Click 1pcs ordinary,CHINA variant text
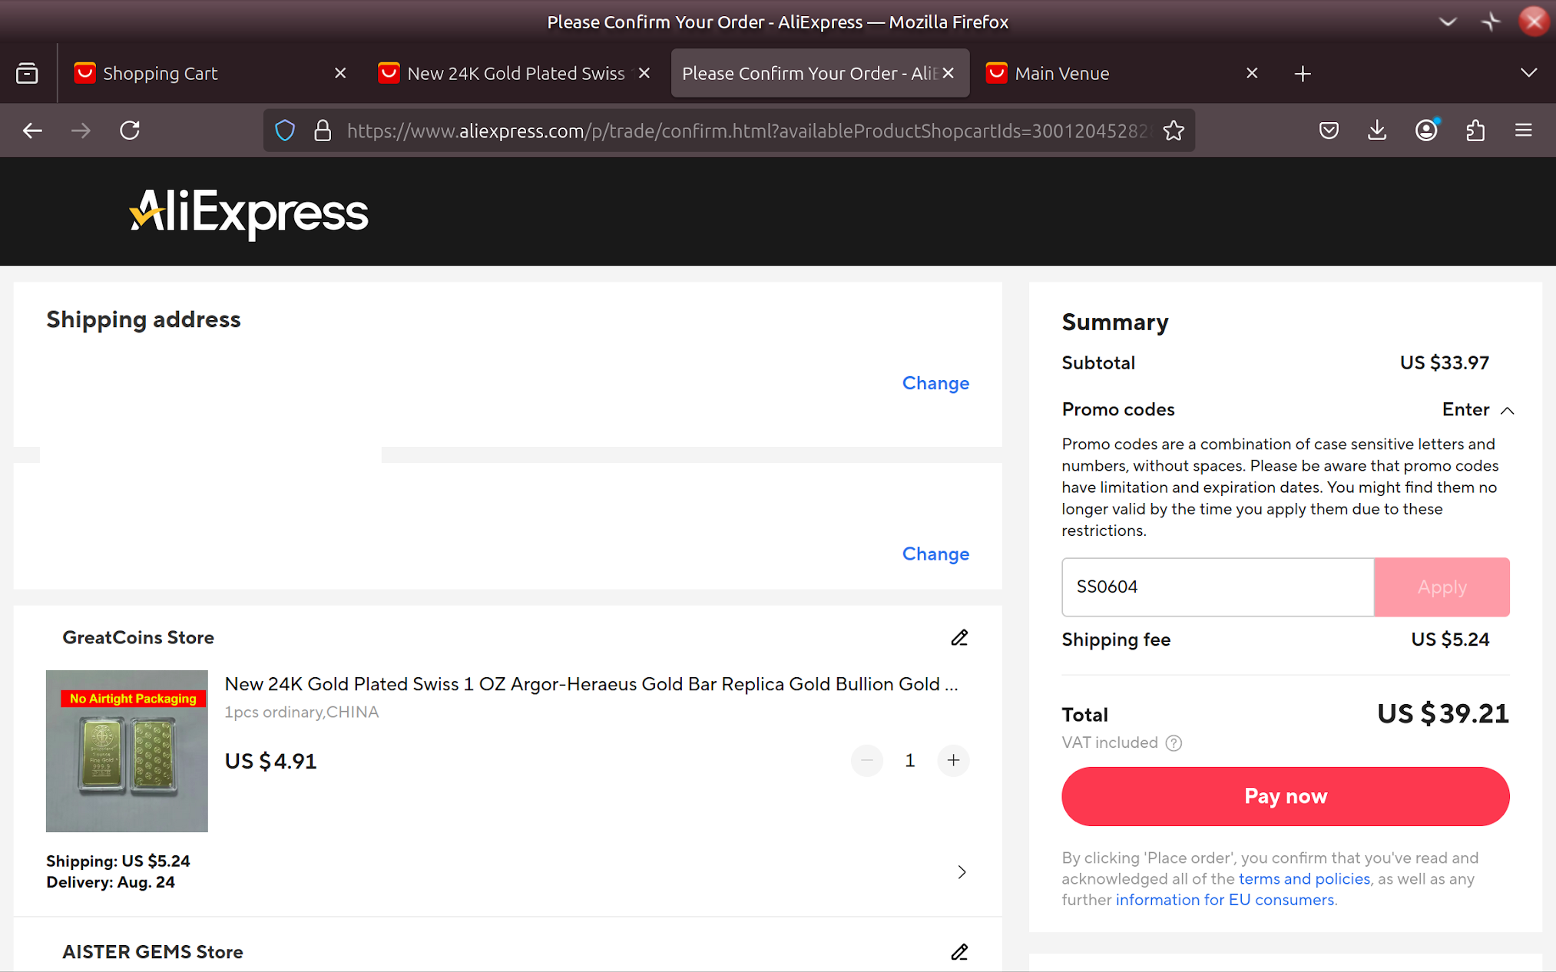The width and height of the screenshot is (1556, 972). [x=302, y=712]
